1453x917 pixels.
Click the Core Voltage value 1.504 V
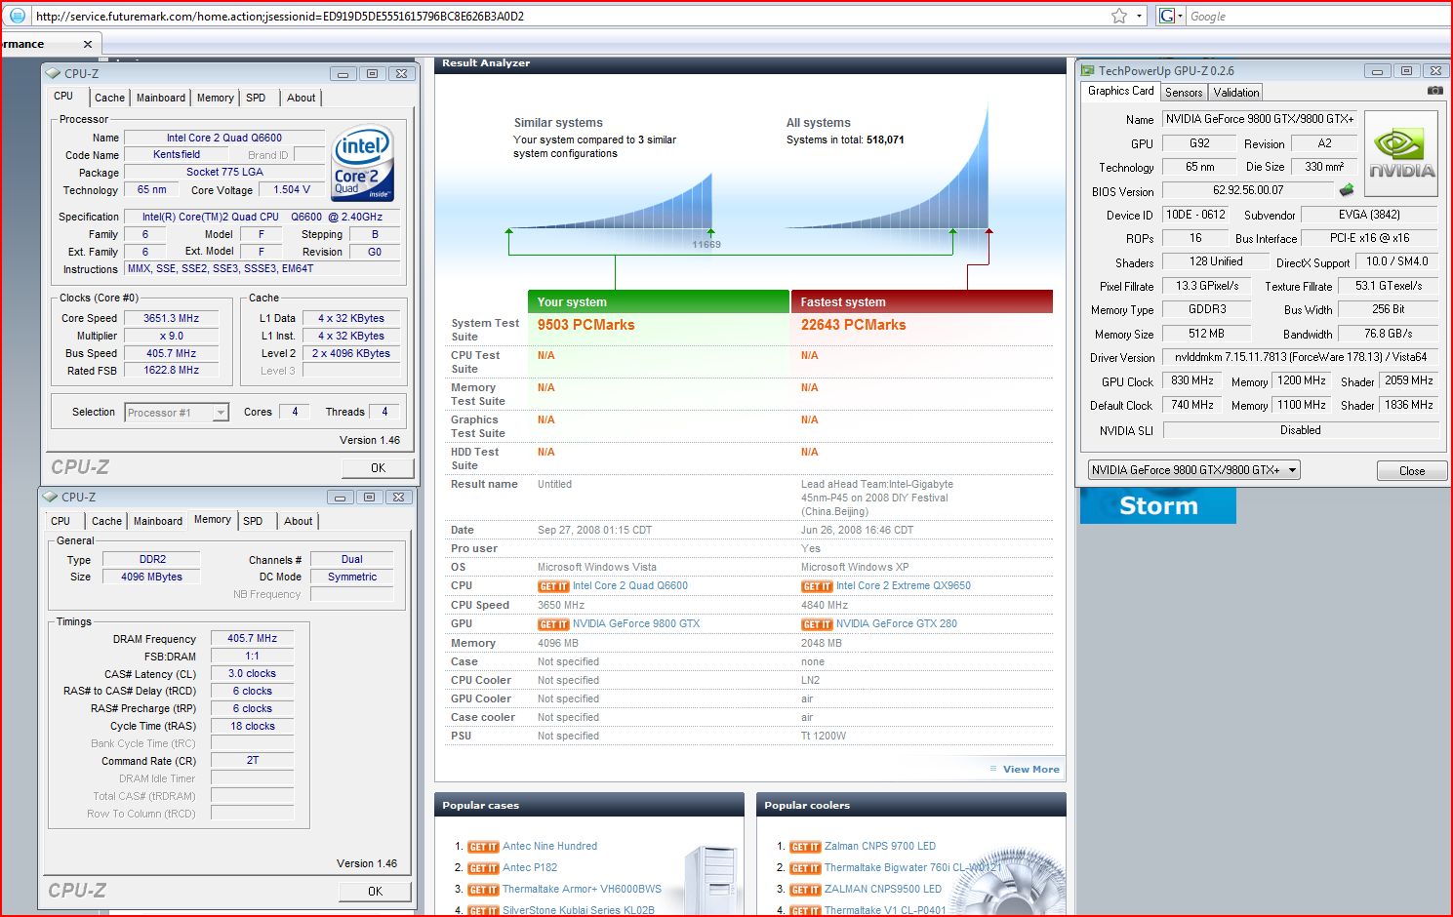292,190
